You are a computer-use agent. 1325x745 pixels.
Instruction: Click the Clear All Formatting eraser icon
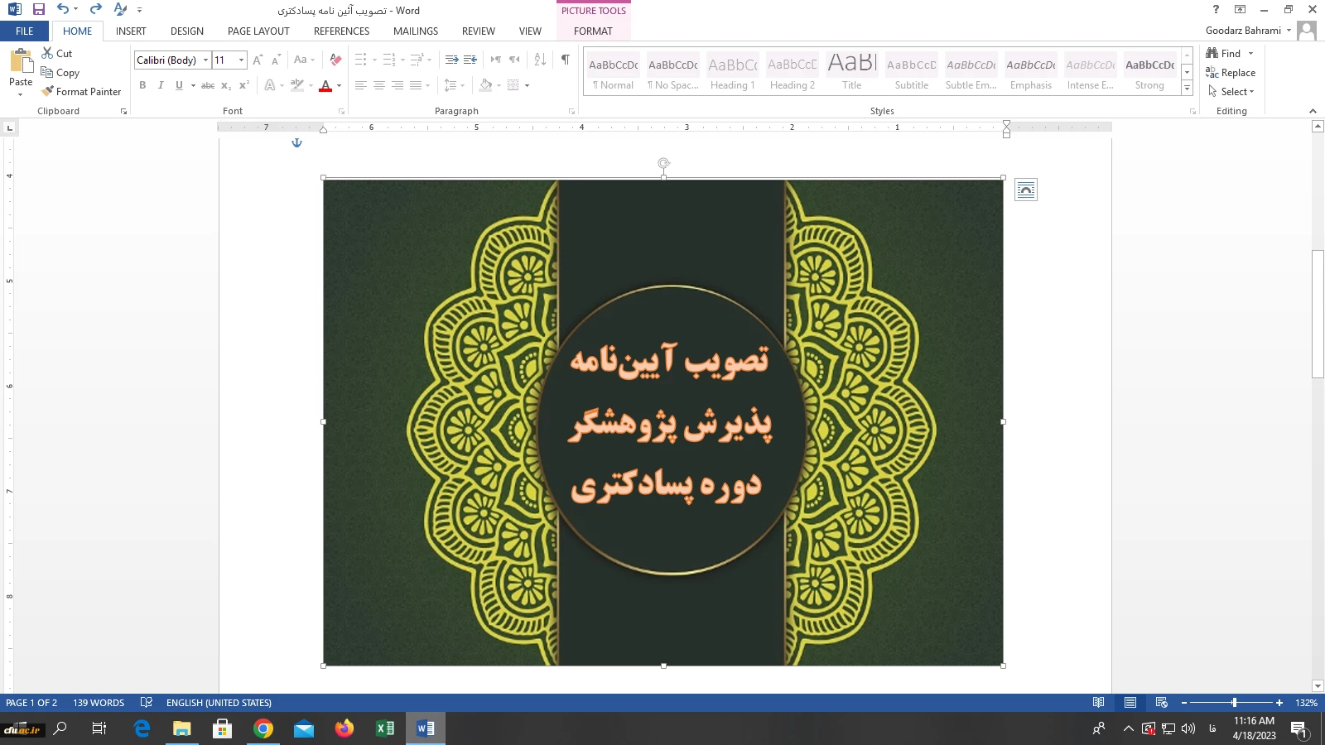(x=335, y=60)
